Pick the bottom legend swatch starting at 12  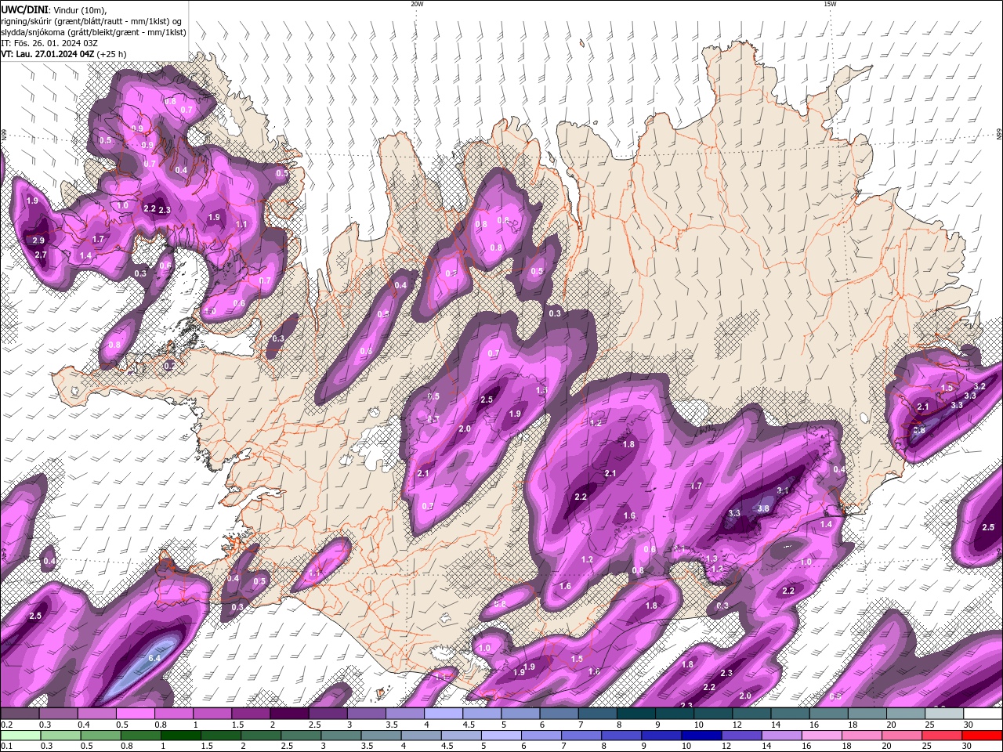click(x=741, y=736)
